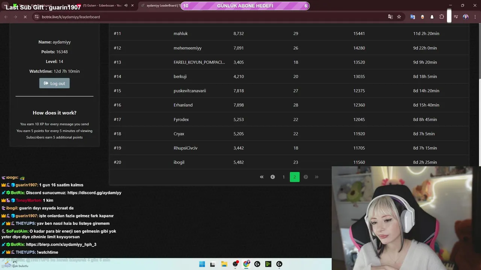Open the Chrome profile avatar

466,17
